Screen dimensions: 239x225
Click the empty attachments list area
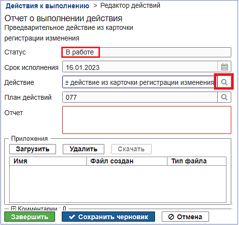pos(118,184)
